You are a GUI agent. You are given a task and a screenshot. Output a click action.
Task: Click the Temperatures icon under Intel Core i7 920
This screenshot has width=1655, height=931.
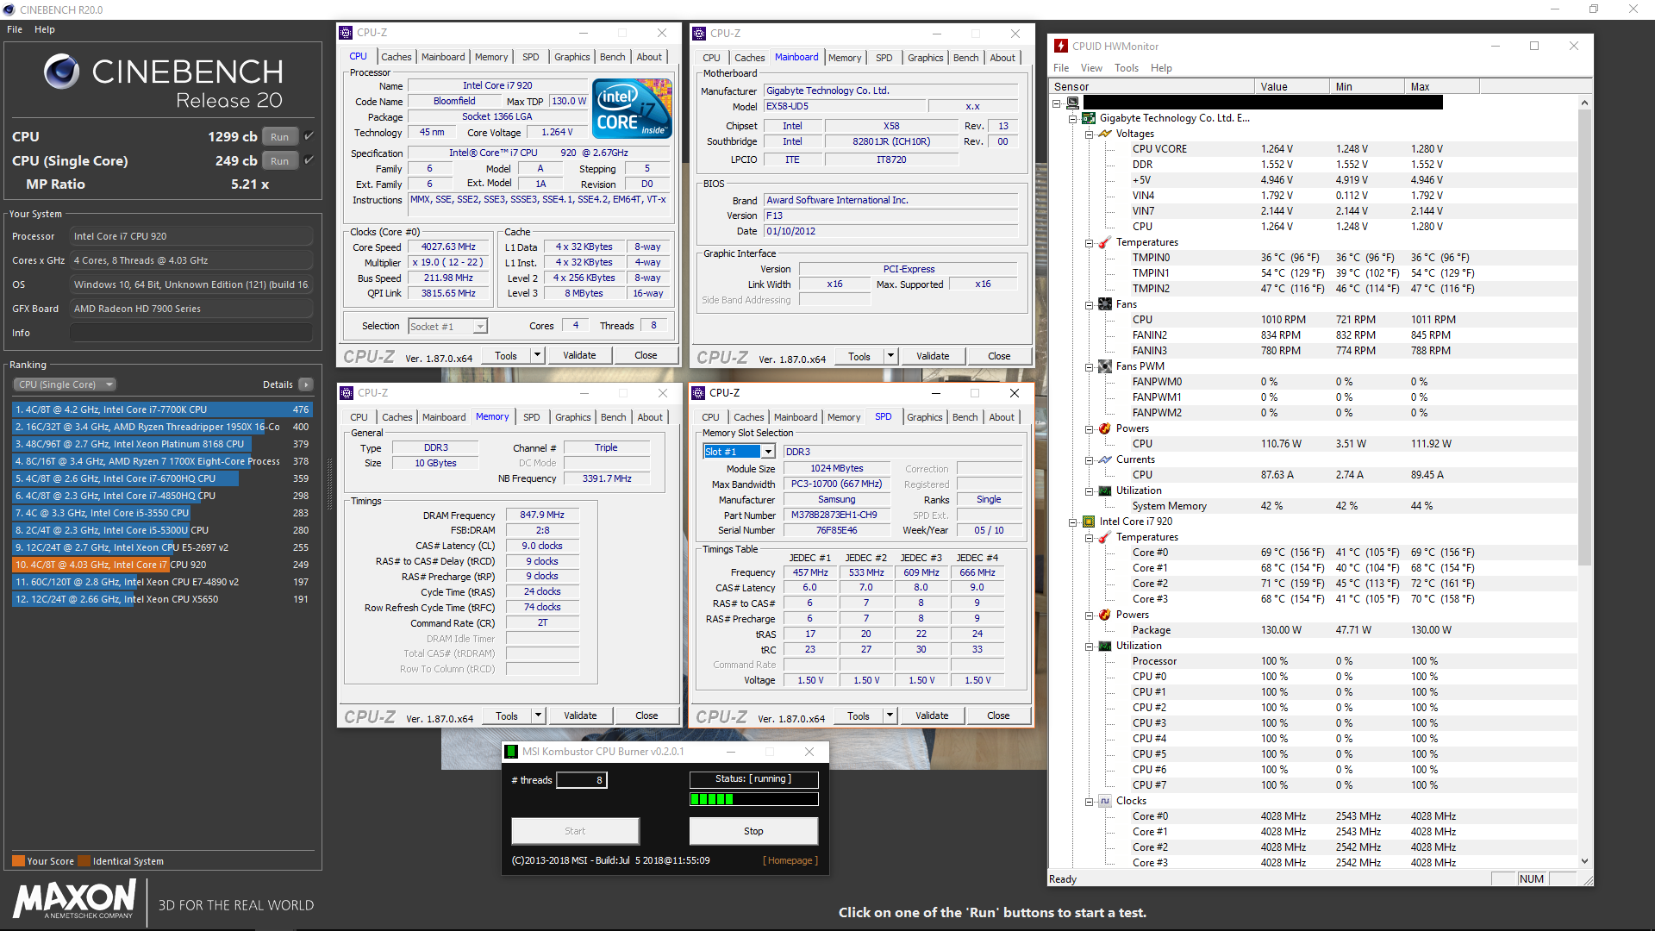pyautogui.click(x=1104, y=537)
